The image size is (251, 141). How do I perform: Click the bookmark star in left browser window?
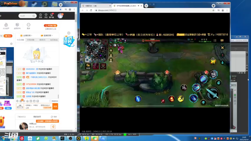click(x=60, y=9)
